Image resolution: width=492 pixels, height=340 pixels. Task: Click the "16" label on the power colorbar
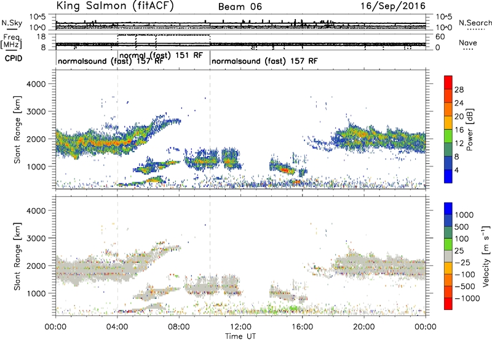click(459, 130)
